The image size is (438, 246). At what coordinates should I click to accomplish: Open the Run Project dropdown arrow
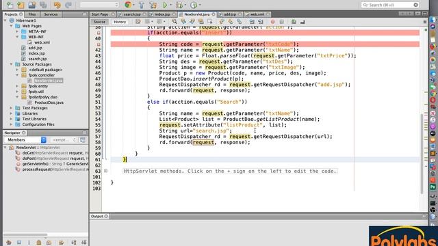point(170,5)
